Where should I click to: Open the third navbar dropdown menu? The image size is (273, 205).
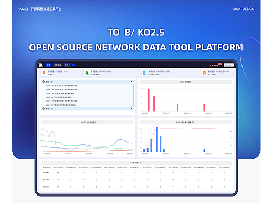tap(67, 65)
